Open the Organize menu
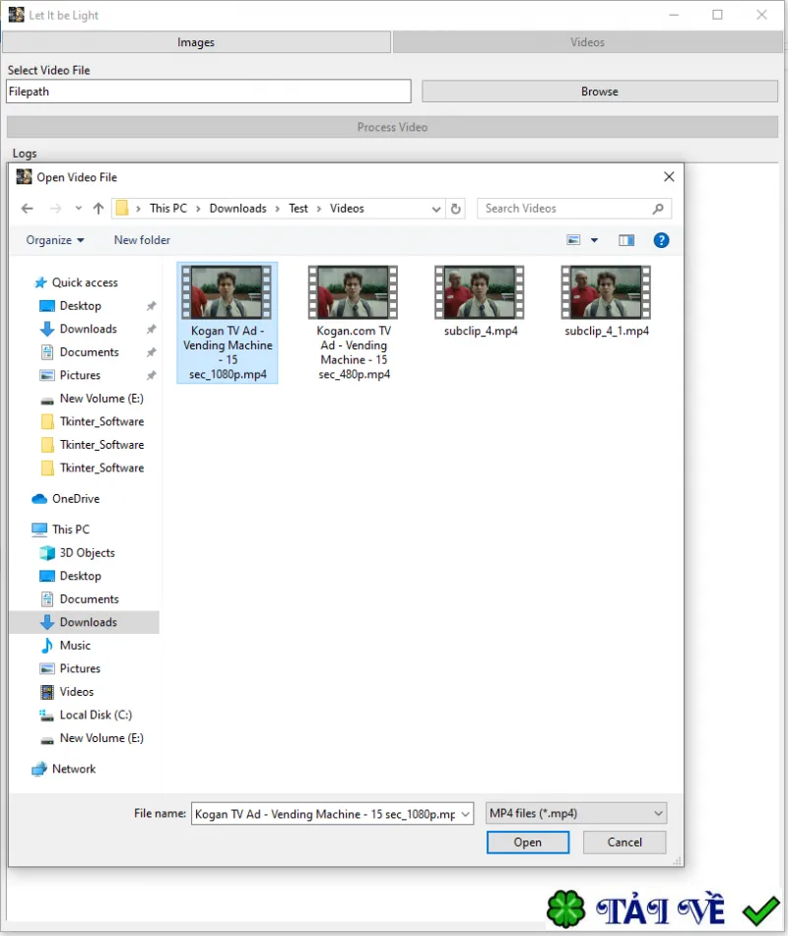This screenshot has height=936, width=788. click(55, 240)
